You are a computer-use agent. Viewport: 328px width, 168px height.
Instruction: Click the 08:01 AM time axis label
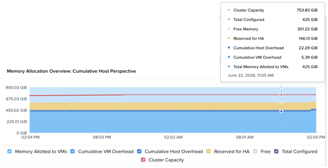[x=245, y=137]
